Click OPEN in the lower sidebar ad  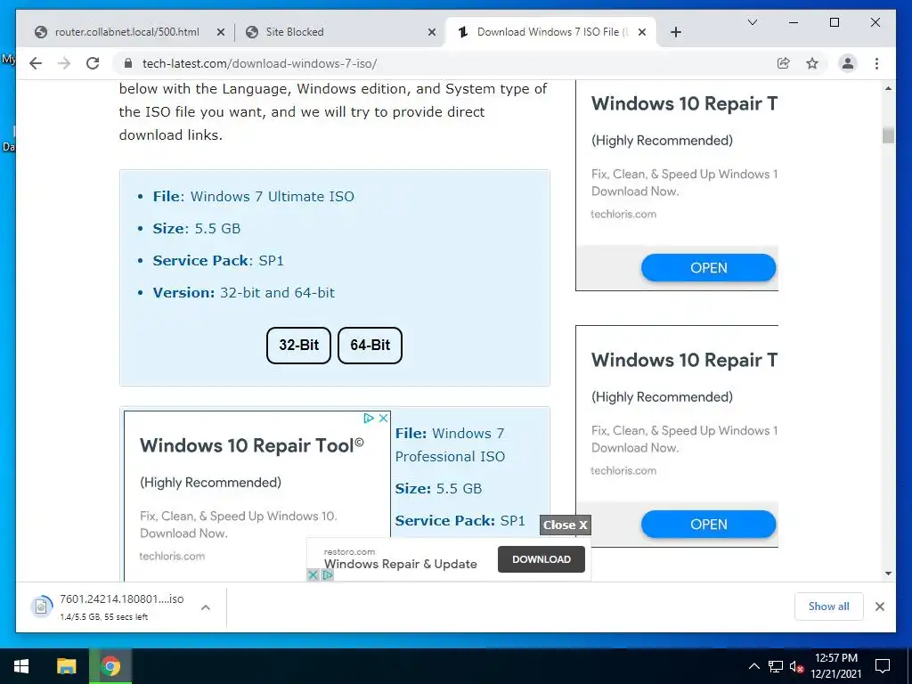click(708, 524)
